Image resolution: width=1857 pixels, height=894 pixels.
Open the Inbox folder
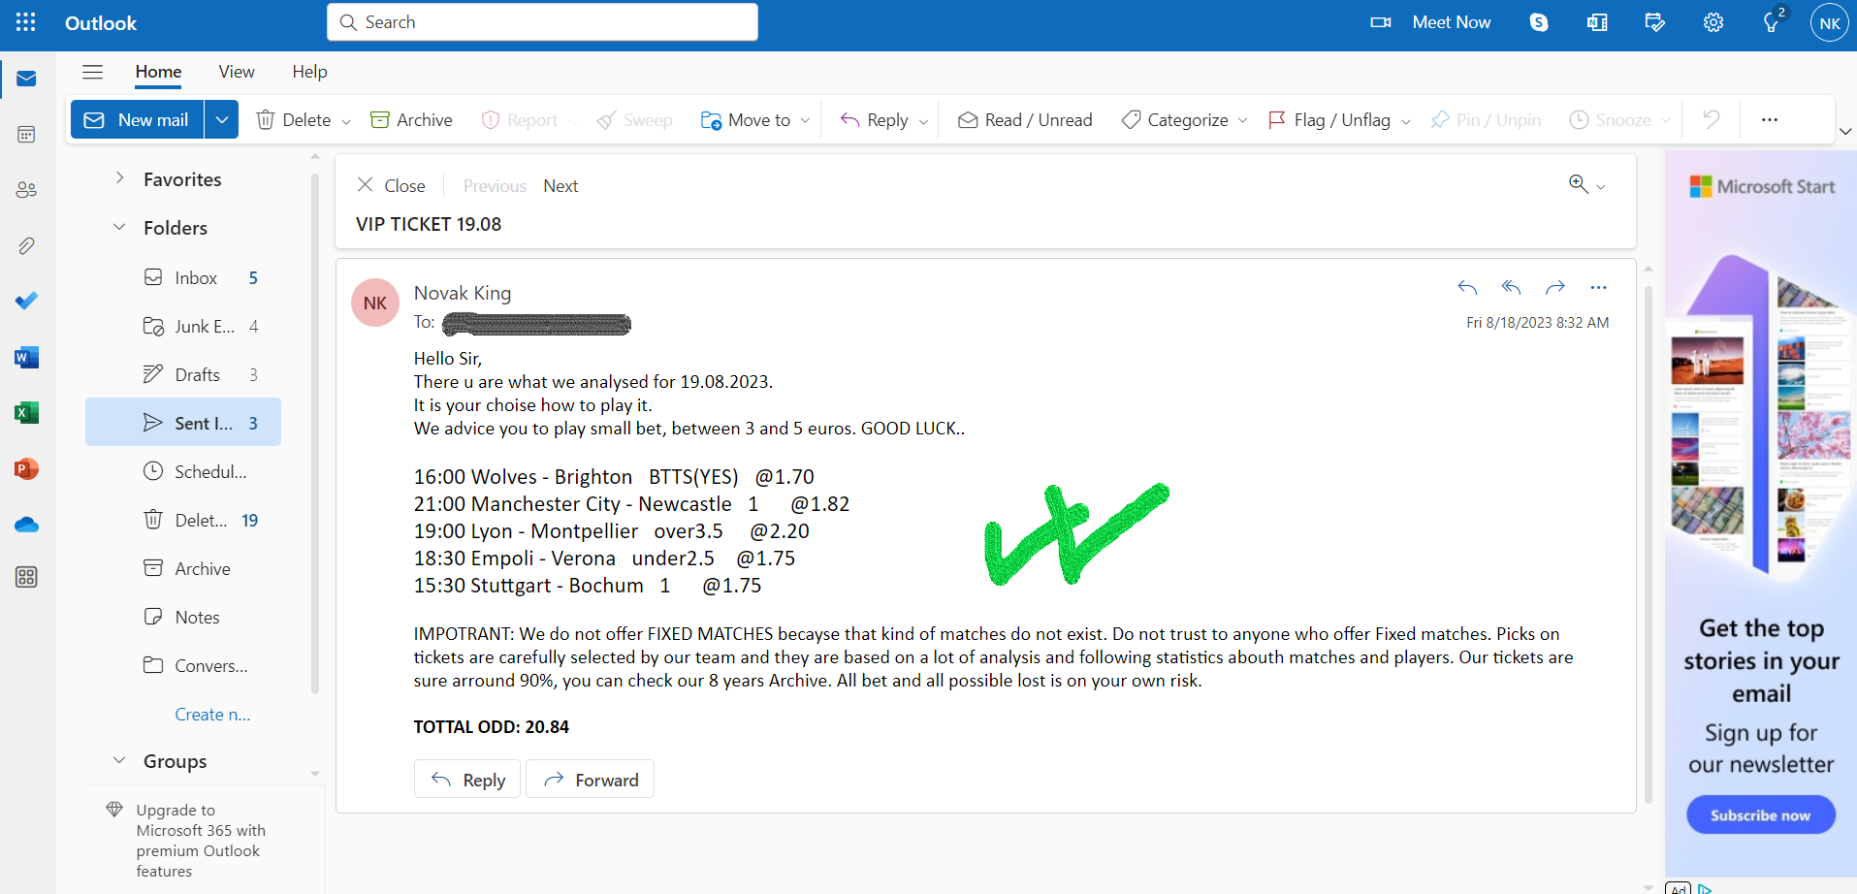[x=183, y=277]
